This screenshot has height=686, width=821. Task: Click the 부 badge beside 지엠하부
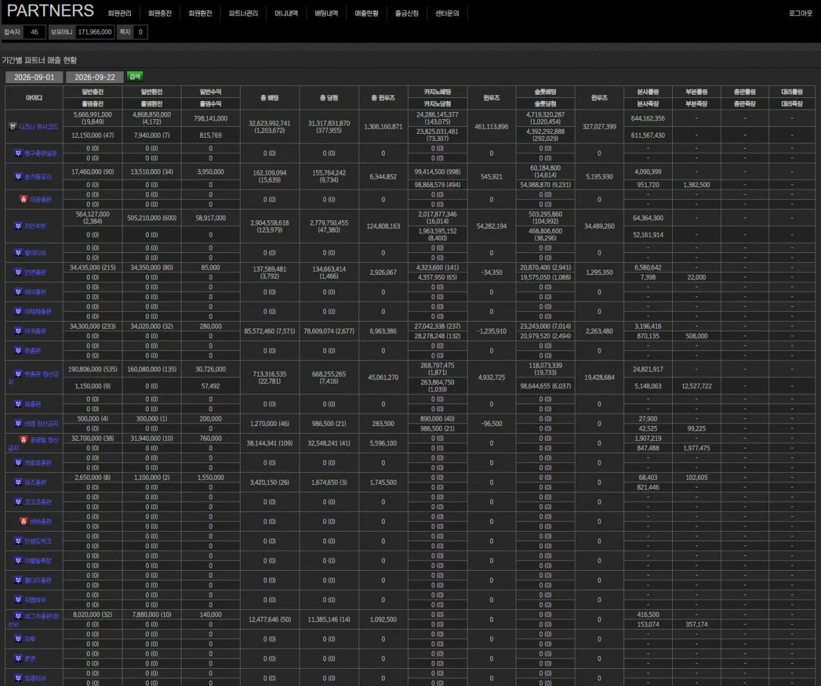pos(18,600)
